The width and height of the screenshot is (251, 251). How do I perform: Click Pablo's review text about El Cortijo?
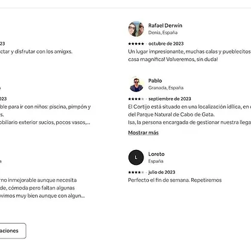point(189,115)
